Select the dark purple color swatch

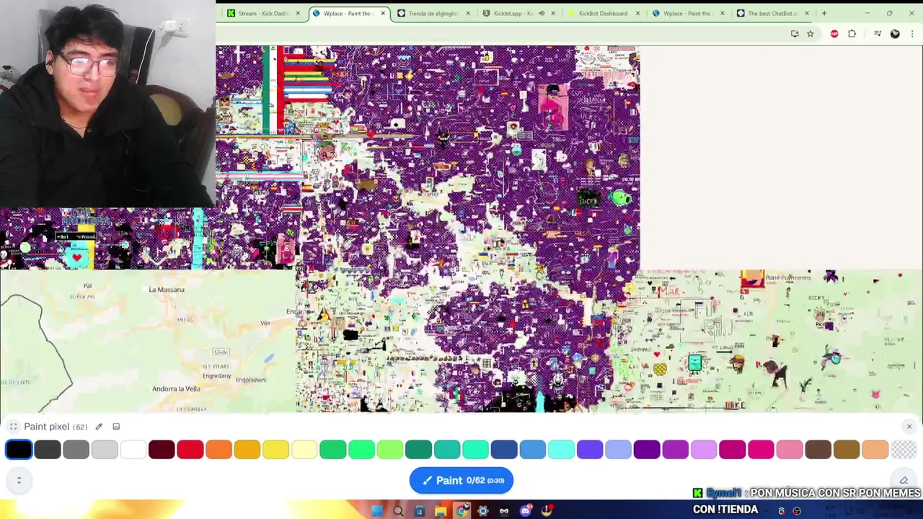647,450
